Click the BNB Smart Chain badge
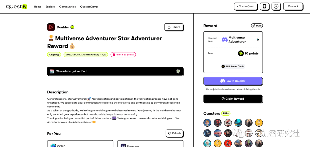 coord(233,66)
